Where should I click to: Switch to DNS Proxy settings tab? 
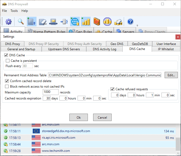pos(12,44)
